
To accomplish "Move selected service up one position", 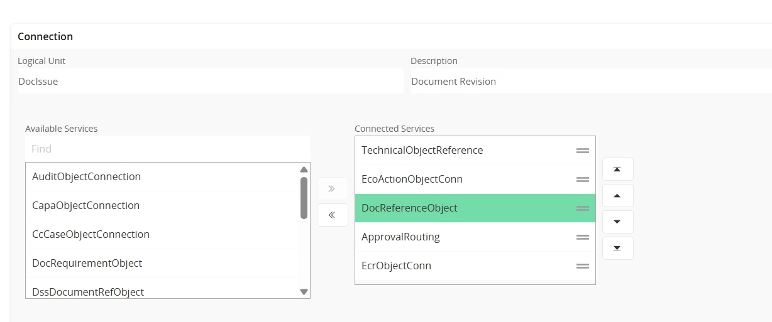I will pos(617,196).
